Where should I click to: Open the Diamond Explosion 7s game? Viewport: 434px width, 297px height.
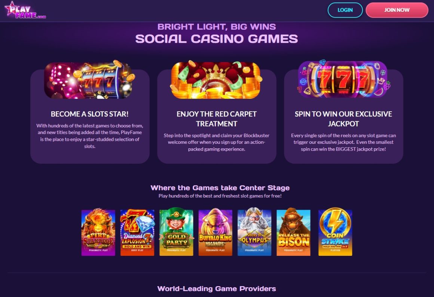[137, 232]
